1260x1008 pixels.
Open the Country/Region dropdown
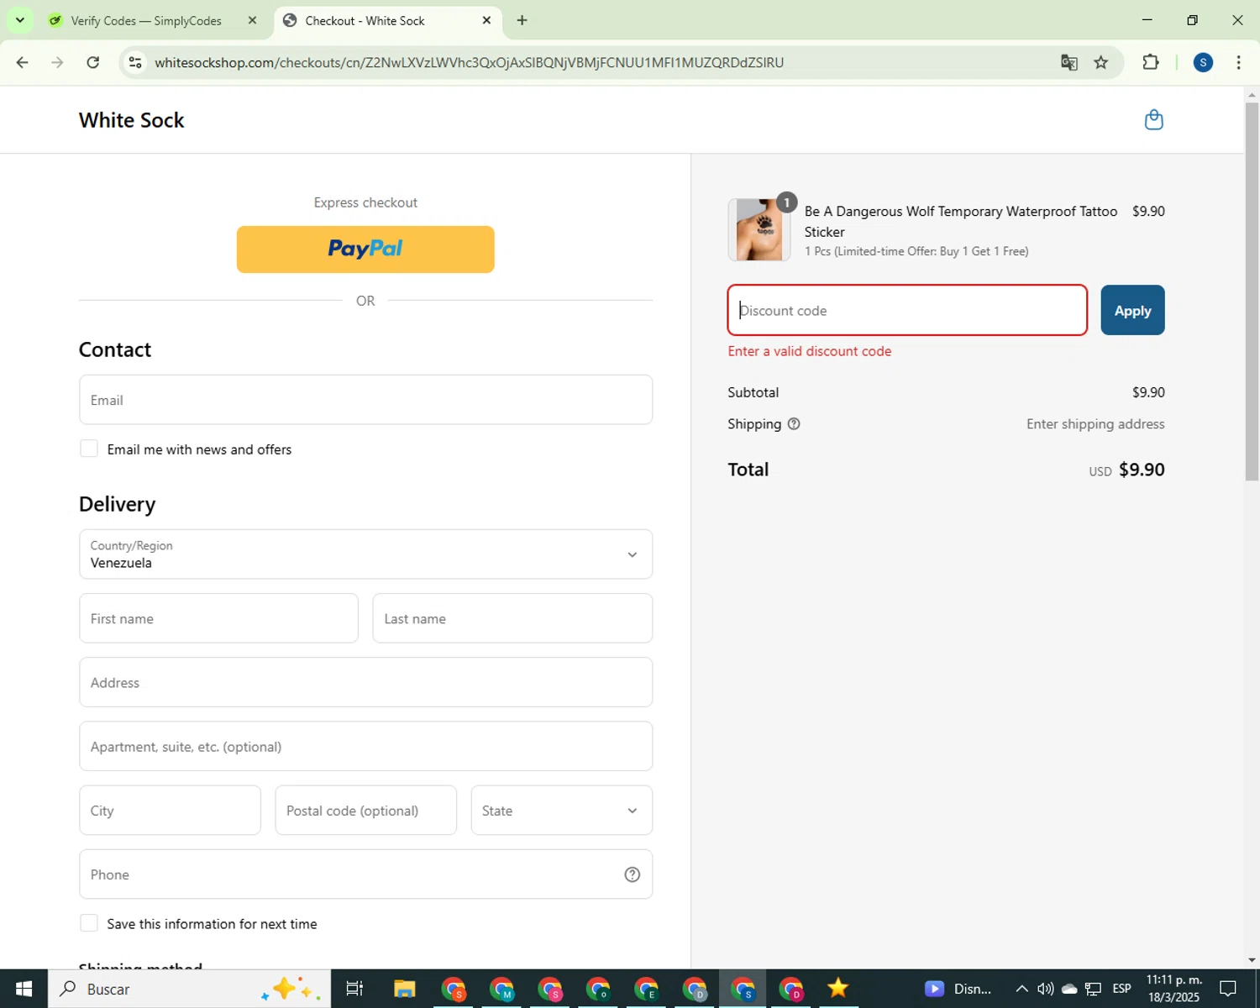(x=365, y=554)
